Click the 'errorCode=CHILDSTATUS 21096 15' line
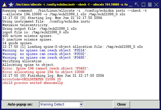Viewport: 161px width, 110px height. (x=32, y=79)
